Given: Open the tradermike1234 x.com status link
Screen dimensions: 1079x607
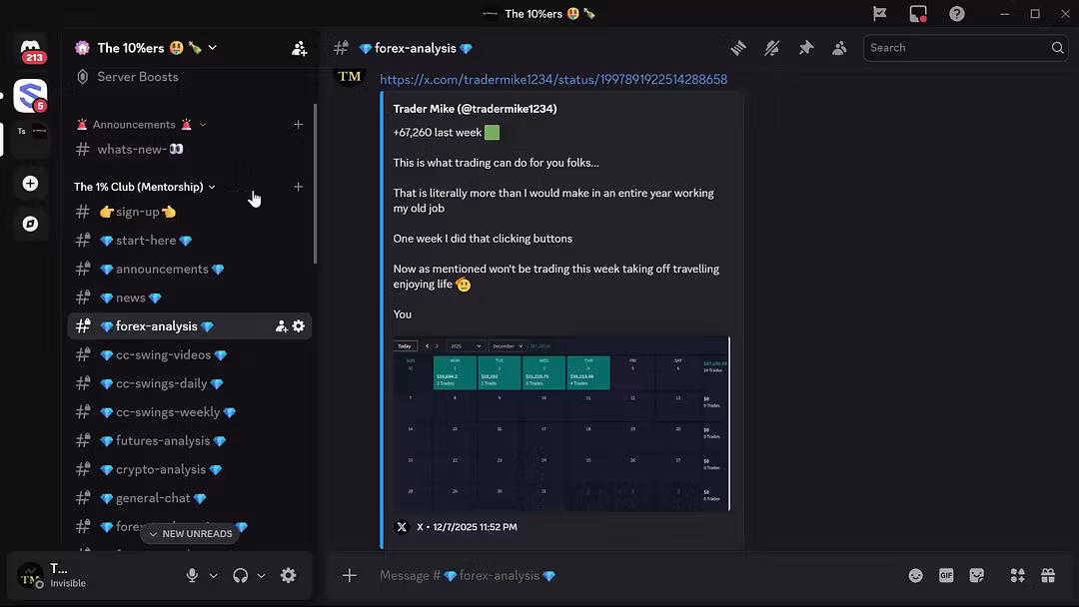Looking at the screenshot, I should (x=552, y=80).
